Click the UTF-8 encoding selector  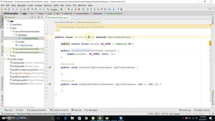click(165, 114)
